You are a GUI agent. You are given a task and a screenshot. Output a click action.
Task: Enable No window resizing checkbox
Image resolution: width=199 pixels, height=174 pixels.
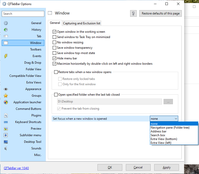pyautogui.click(x=54, y=42)
